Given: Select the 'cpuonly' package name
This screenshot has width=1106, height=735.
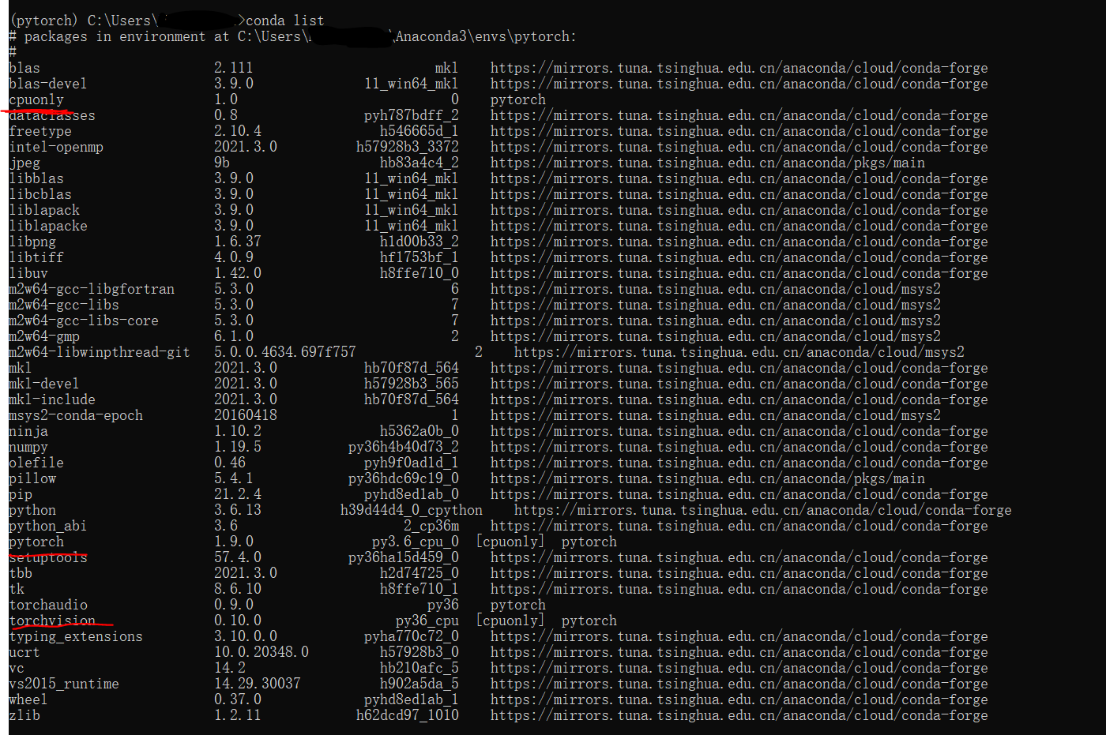Looking at the screenshot, I should (x=36, y=99).
